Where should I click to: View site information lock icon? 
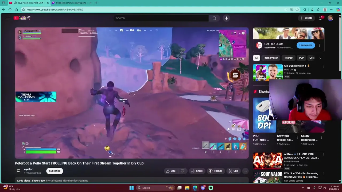pos(24,10)
